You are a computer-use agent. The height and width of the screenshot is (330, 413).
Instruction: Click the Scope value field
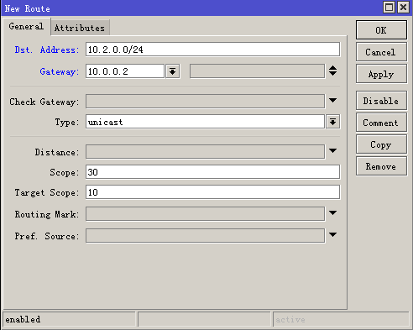(x=212, y=172)
